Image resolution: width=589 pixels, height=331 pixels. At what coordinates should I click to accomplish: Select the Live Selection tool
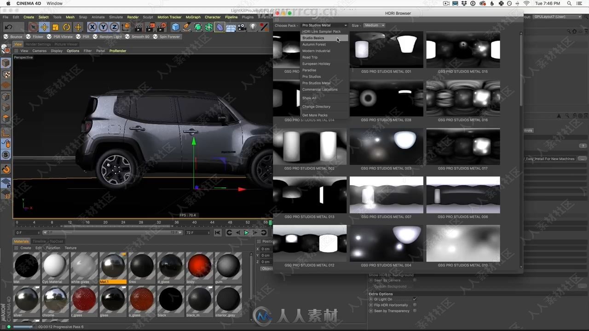33,27
